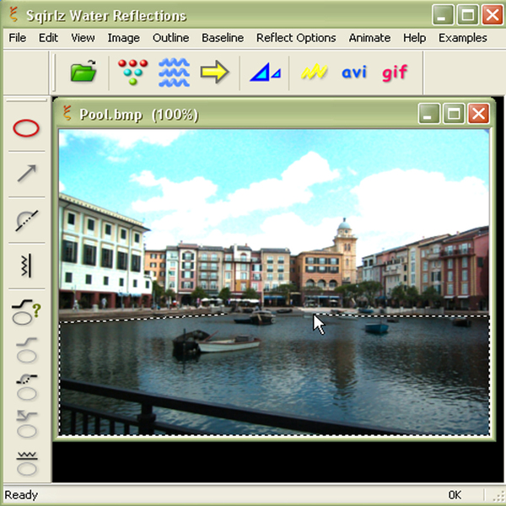Close the Pool.bmp image window

pos(478,113)
